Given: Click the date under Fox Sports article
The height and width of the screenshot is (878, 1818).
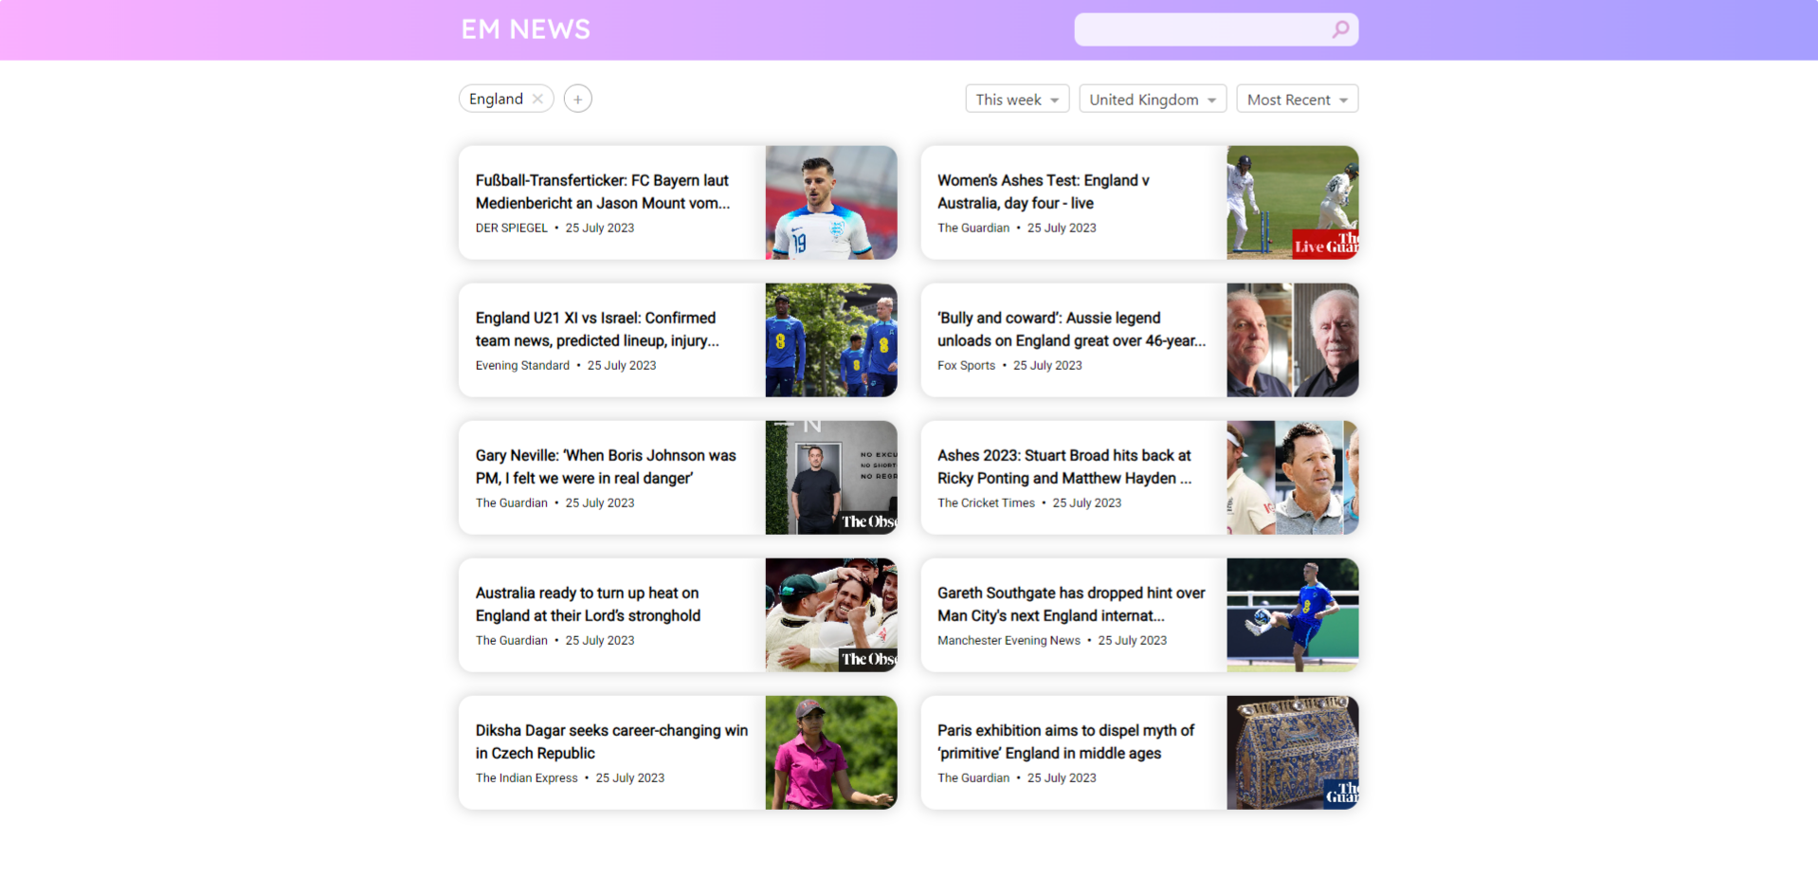Looking at the screenshot, I should [1047, 365].
